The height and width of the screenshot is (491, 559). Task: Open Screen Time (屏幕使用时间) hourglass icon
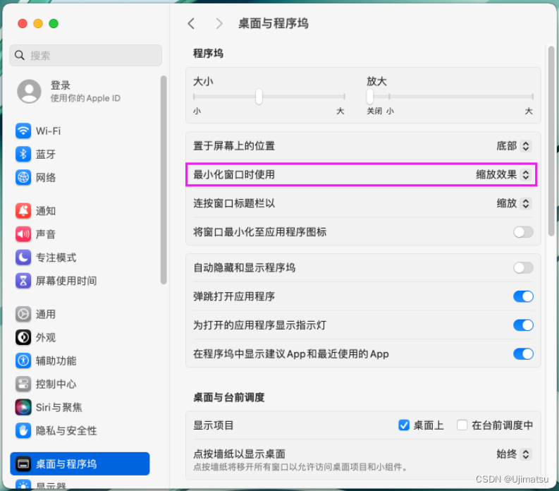coord(23,281)
